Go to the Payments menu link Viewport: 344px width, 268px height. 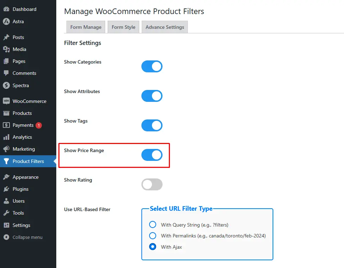coord(23,125)
